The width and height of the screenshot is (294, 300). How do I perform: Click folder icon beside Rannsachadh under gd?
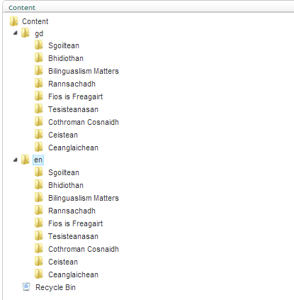point(39,83)
